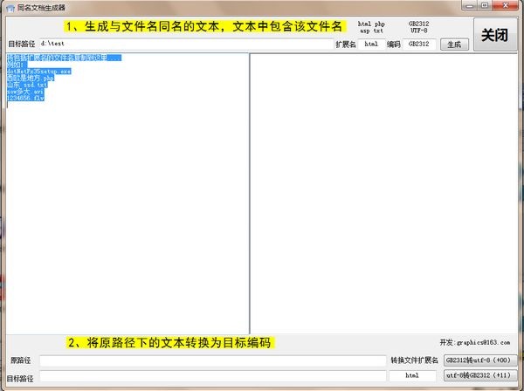
Task: Click the 山东 ssd.txt line
Action: (27, 85)
